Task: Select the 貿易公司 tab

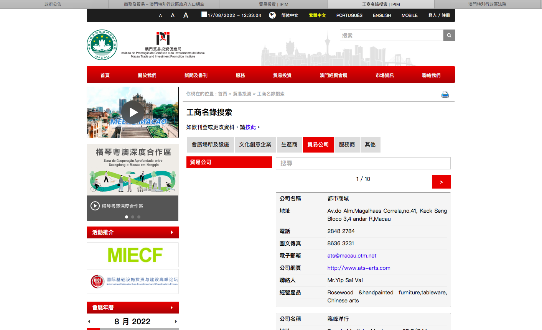Action: (x=318, y=144)
